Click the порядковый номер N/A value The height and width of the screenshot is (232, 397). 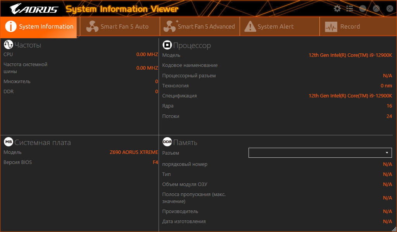click(388, 164)
